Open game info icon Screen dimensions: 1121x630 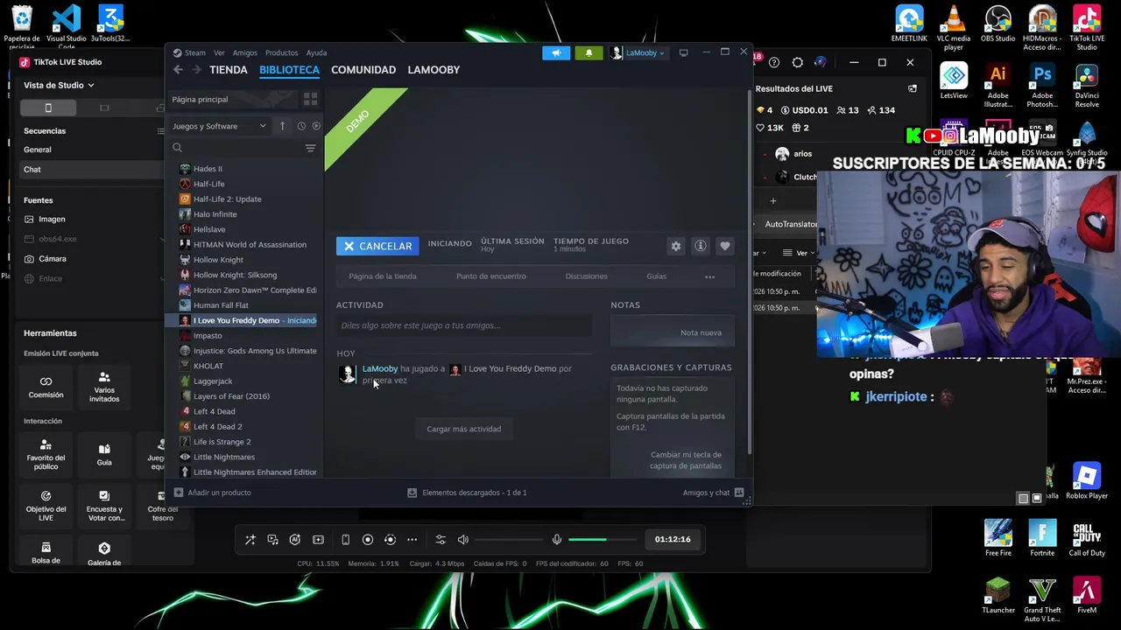pyautogui.click(x=700, y=247)
